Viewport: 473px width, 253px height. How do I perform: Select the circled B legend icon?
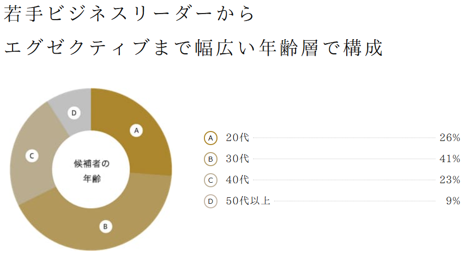click(x=210, y=159)
